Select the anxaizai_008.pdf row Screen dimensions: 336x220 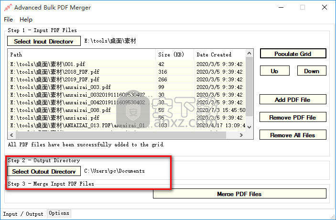pos(127,110)
